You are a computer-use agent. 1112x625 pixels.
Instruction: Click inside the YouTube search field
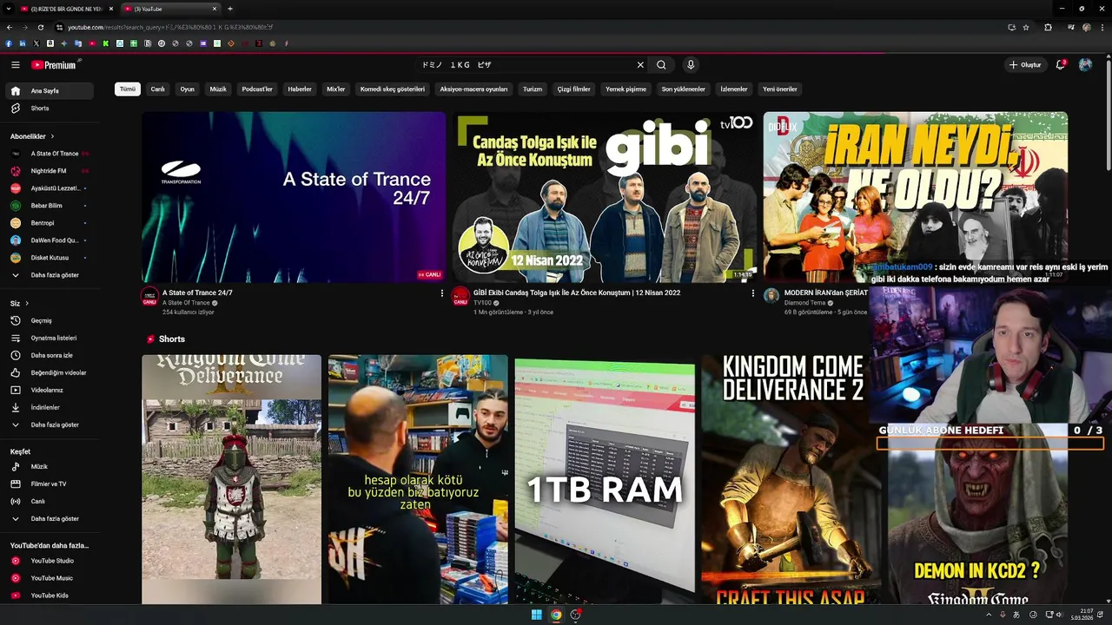click(526, 65)
